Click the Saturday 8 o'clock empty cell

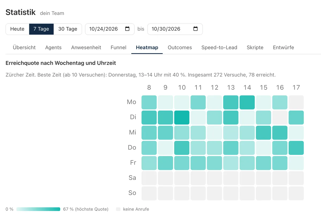click(x=149, y=178)
